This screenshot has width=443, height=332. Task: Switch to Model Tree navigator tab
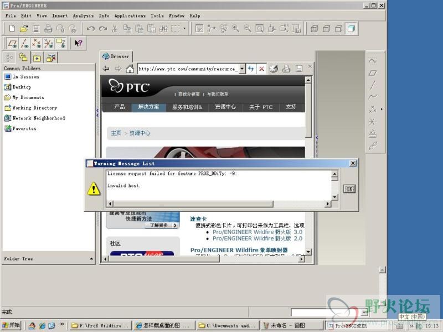click(9, 58)
